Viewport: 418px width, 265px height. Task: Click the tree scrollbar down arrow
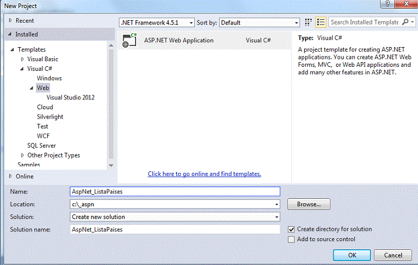click(111, 165)
